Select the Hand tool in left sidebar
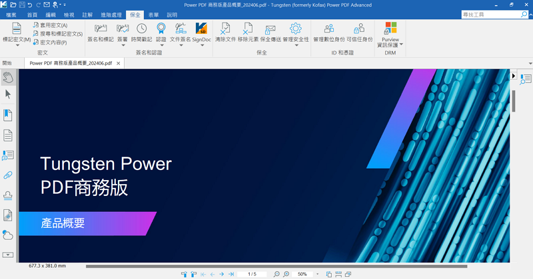The image size is (533, 279). pyautogui.click(x=8, y=78)
